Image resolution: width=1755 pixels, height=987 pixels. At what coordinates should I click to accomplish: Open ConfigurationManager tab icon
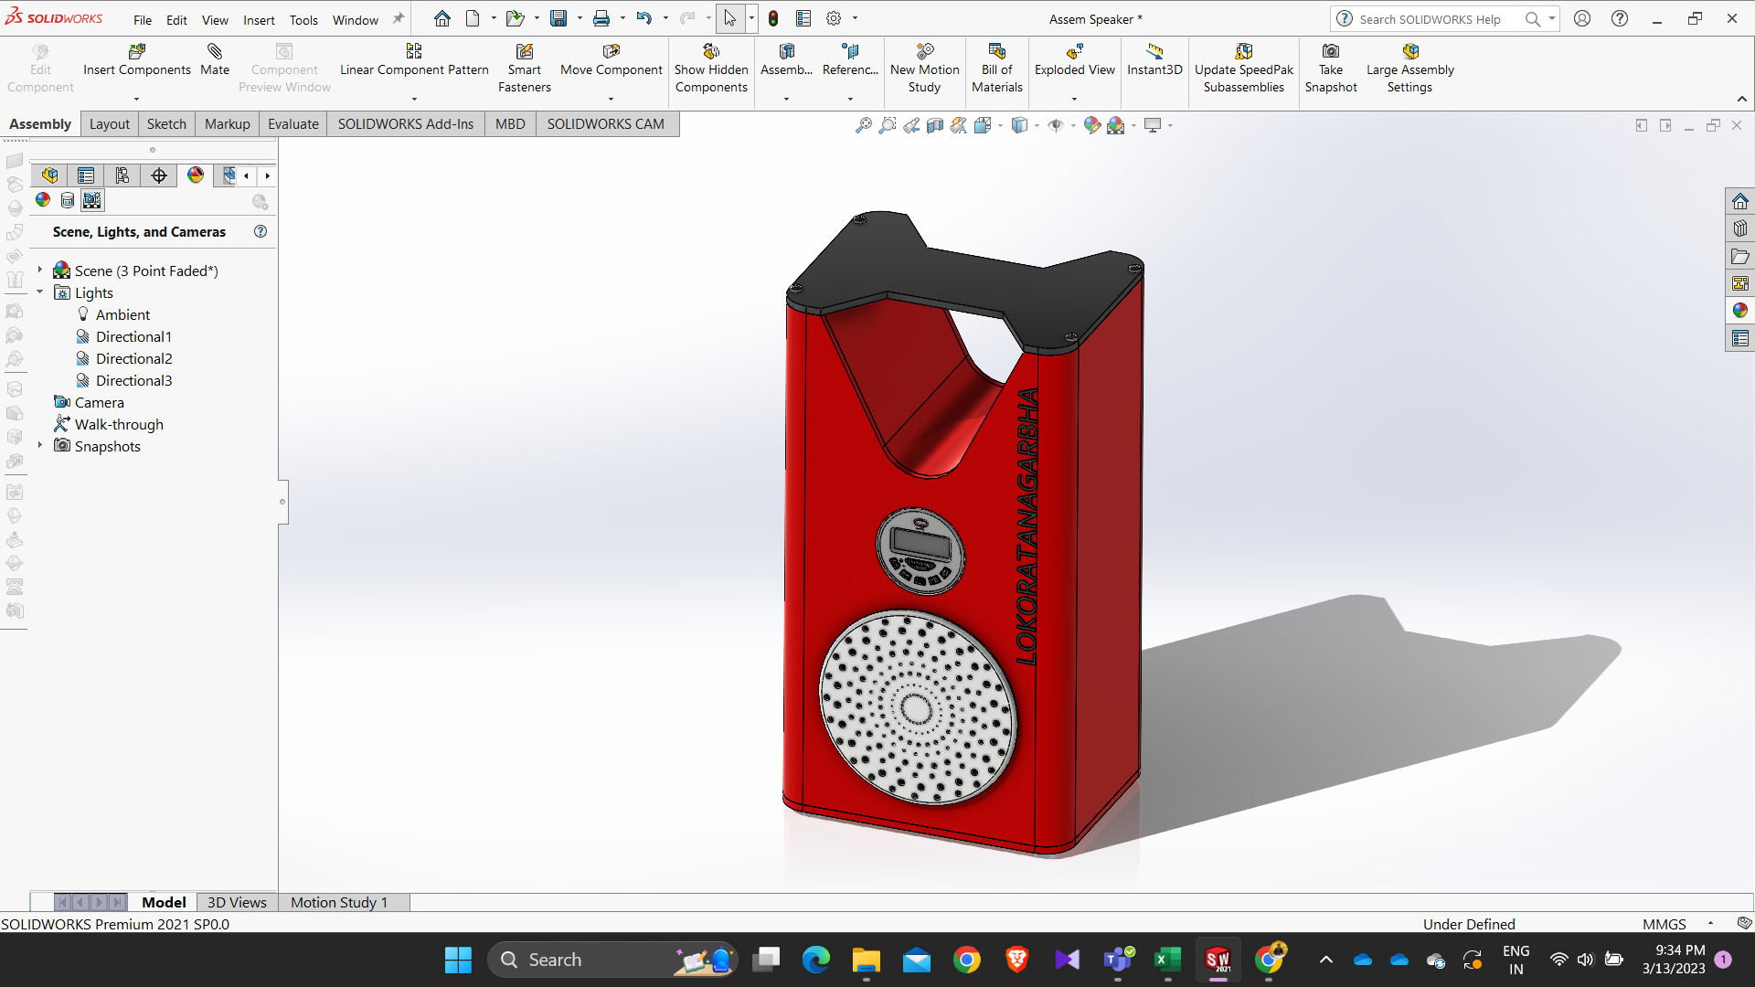point(122,175)
